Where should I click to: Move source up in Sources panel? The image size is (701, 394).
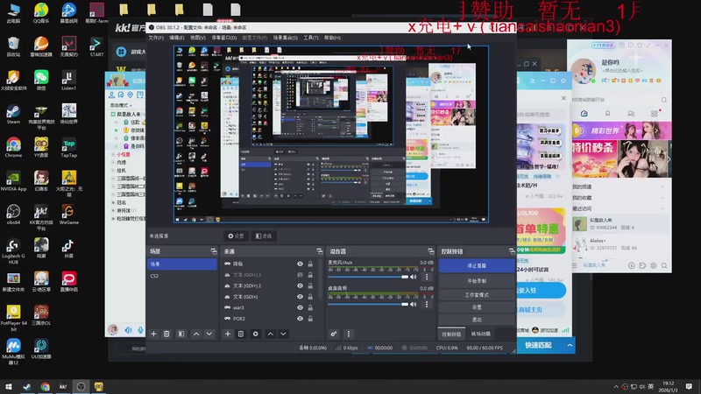(271, 334)
